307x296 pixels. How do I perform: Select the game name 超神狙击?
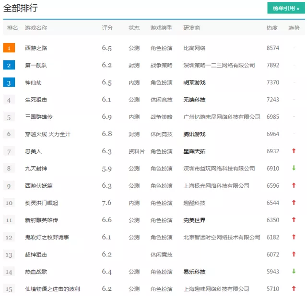[x=36, y=254]
